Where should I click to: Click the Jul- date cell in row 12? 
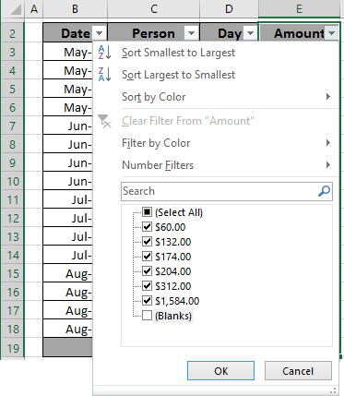[68, 218]
